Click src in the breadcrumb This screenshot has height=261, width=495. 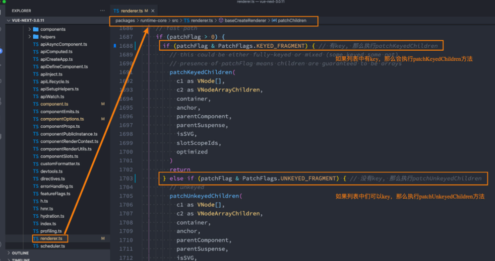pos(175,21)
